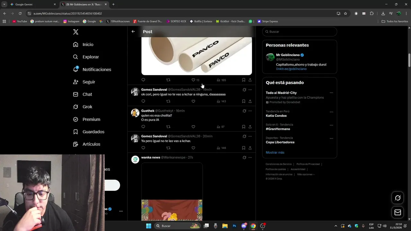This screenshot has height=231, width=411.
Task: Open Política de Privacidad link
Action: point(308,164)
